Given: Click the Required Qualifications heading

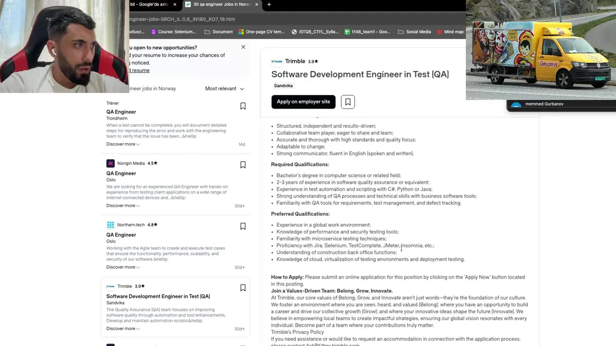Looking at the screenshot, I should coord(300,164).
